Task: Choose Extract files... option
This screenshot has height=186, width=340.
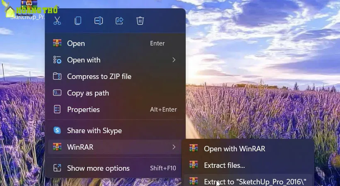Action: [224, 165]
